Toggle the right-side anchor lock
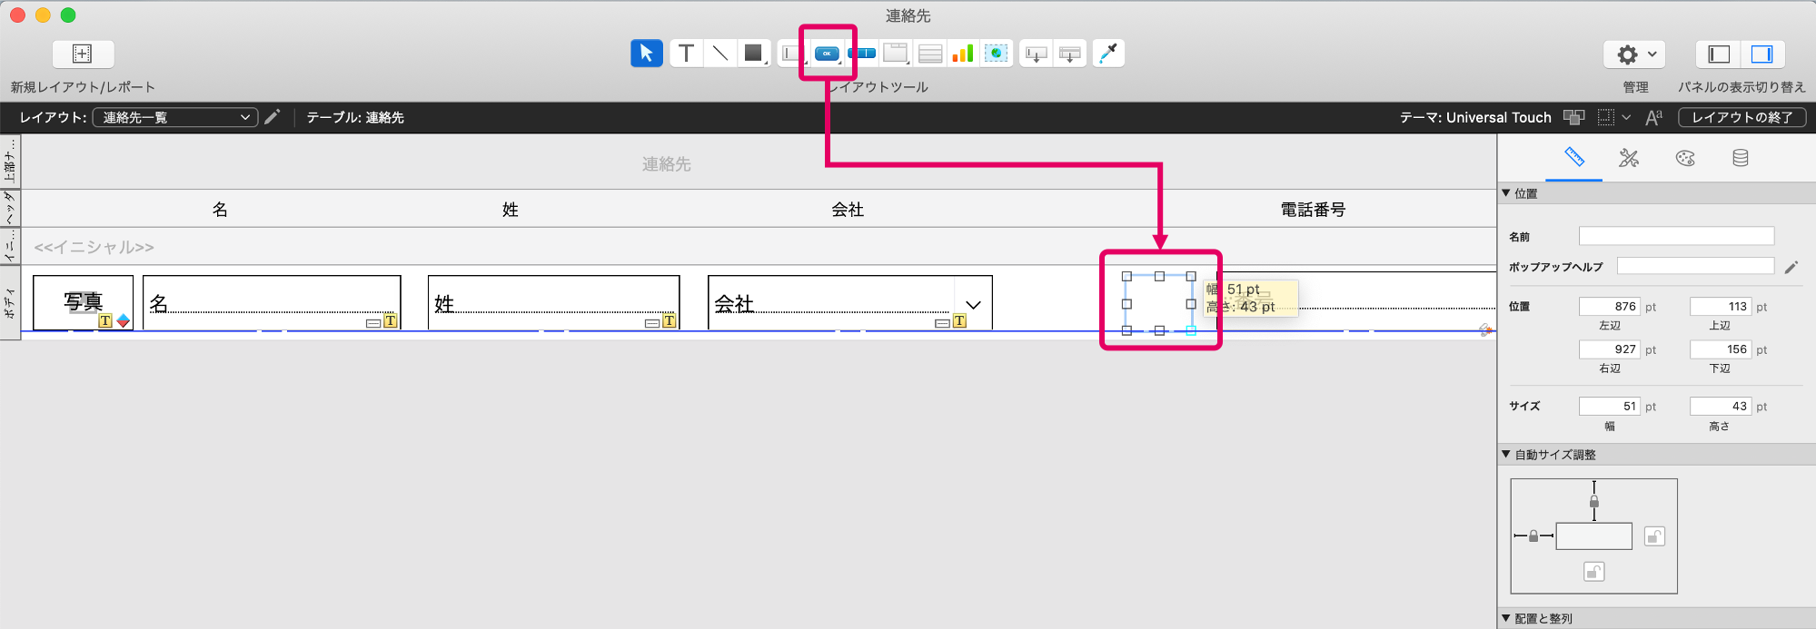The height and width of the screenshot is (629, 1816). tap(1654, 536)
